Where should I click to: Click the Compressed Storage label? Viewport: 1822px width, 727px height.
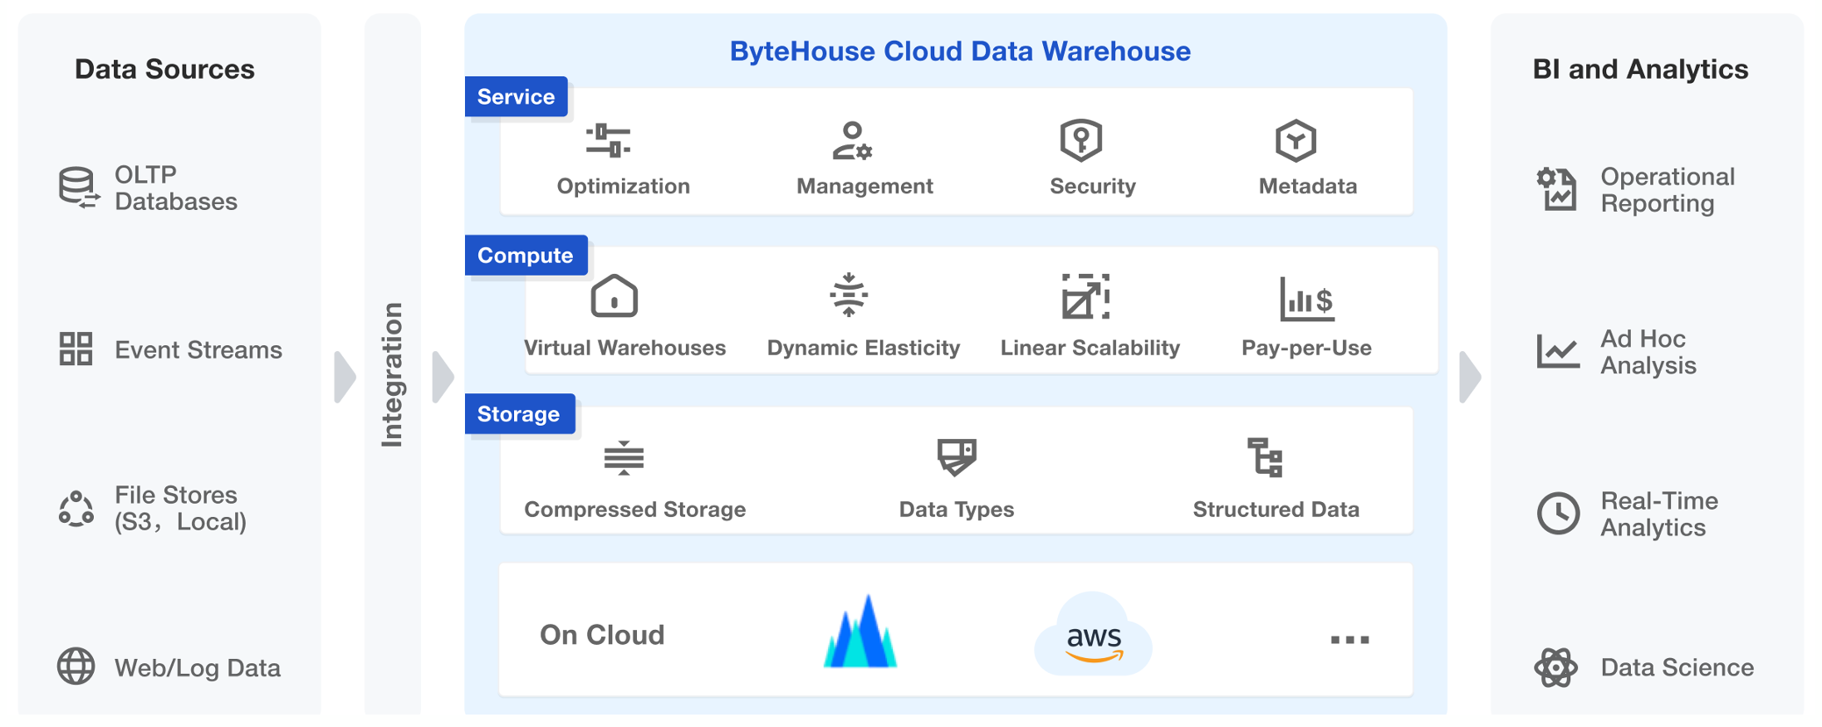[x=634, y=509]
